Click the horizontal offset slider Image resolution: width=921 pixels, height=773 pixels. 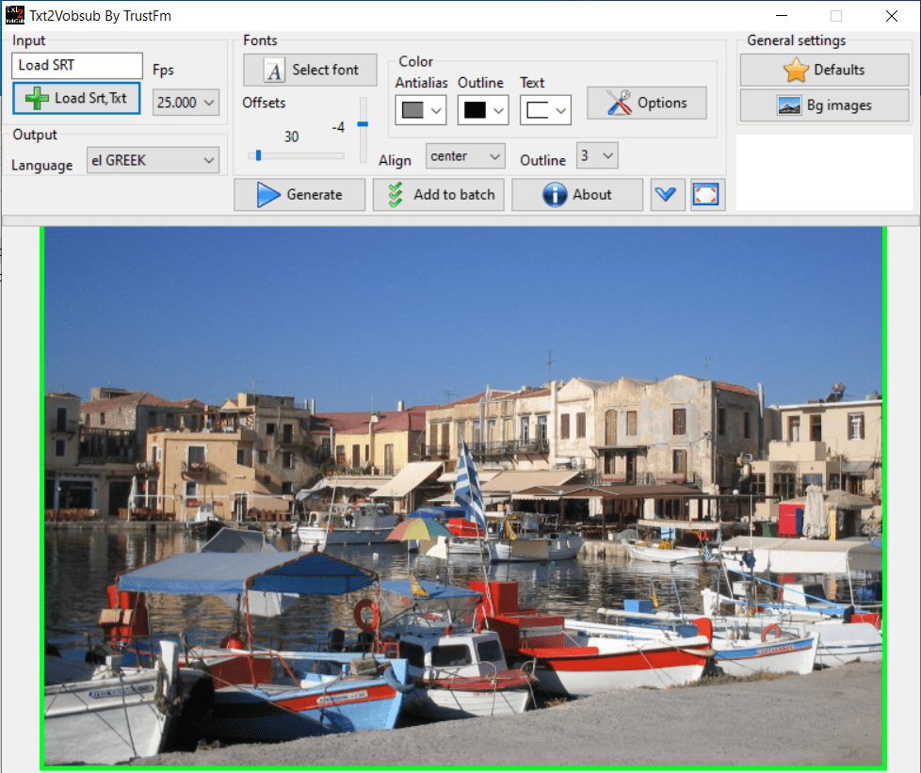coord(296,155)
